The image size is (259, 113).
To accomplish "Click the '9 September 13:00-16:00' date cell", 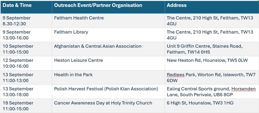I will click(x=26, y=35).
